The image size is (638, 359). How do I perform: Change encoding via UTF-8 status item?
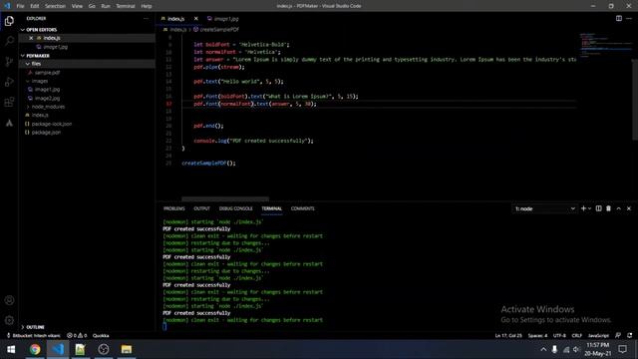[559, 336]
